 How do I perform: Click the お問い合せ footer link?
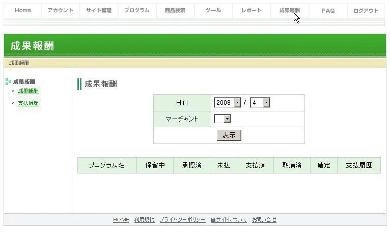tap(264, 220)
